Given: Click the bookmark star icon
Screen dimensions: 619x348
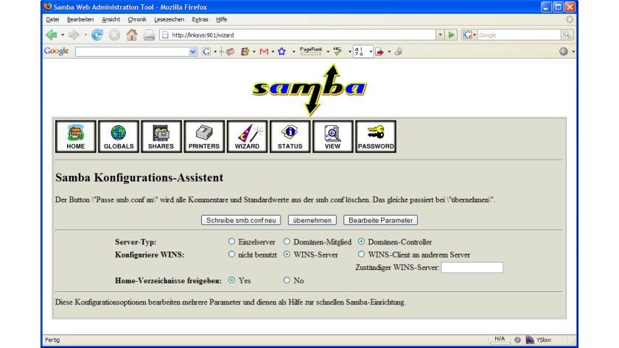Looking at the screenshot, I should click(281, 52).
